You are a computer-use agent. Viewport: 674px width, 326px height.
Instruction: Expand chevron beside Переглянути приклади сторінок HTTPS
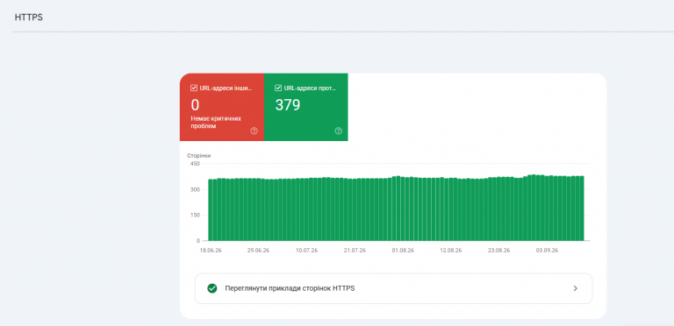576,288
